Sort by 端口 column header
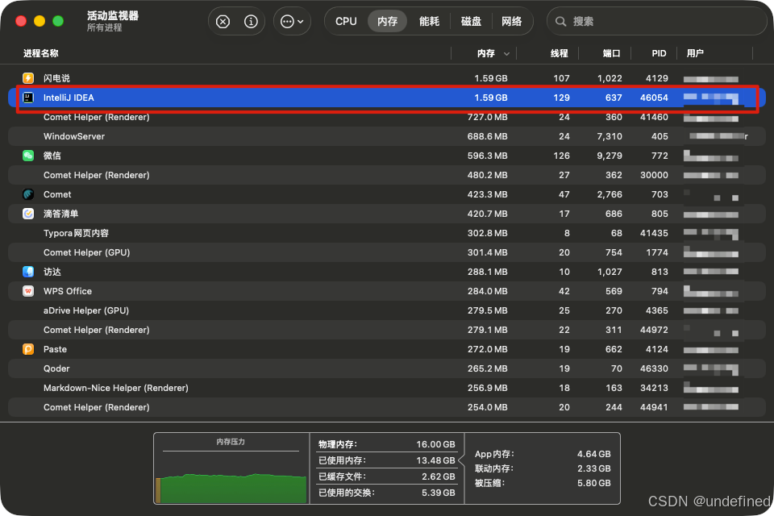 612,53
